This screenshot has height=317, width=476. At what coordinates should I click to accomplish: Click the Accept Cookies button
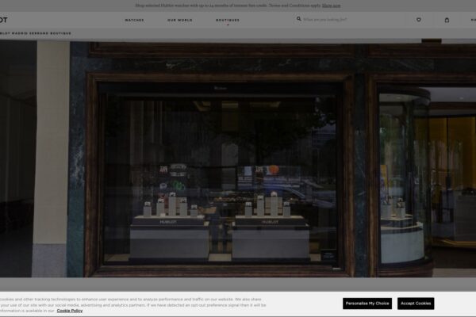[x=416, y=304]
